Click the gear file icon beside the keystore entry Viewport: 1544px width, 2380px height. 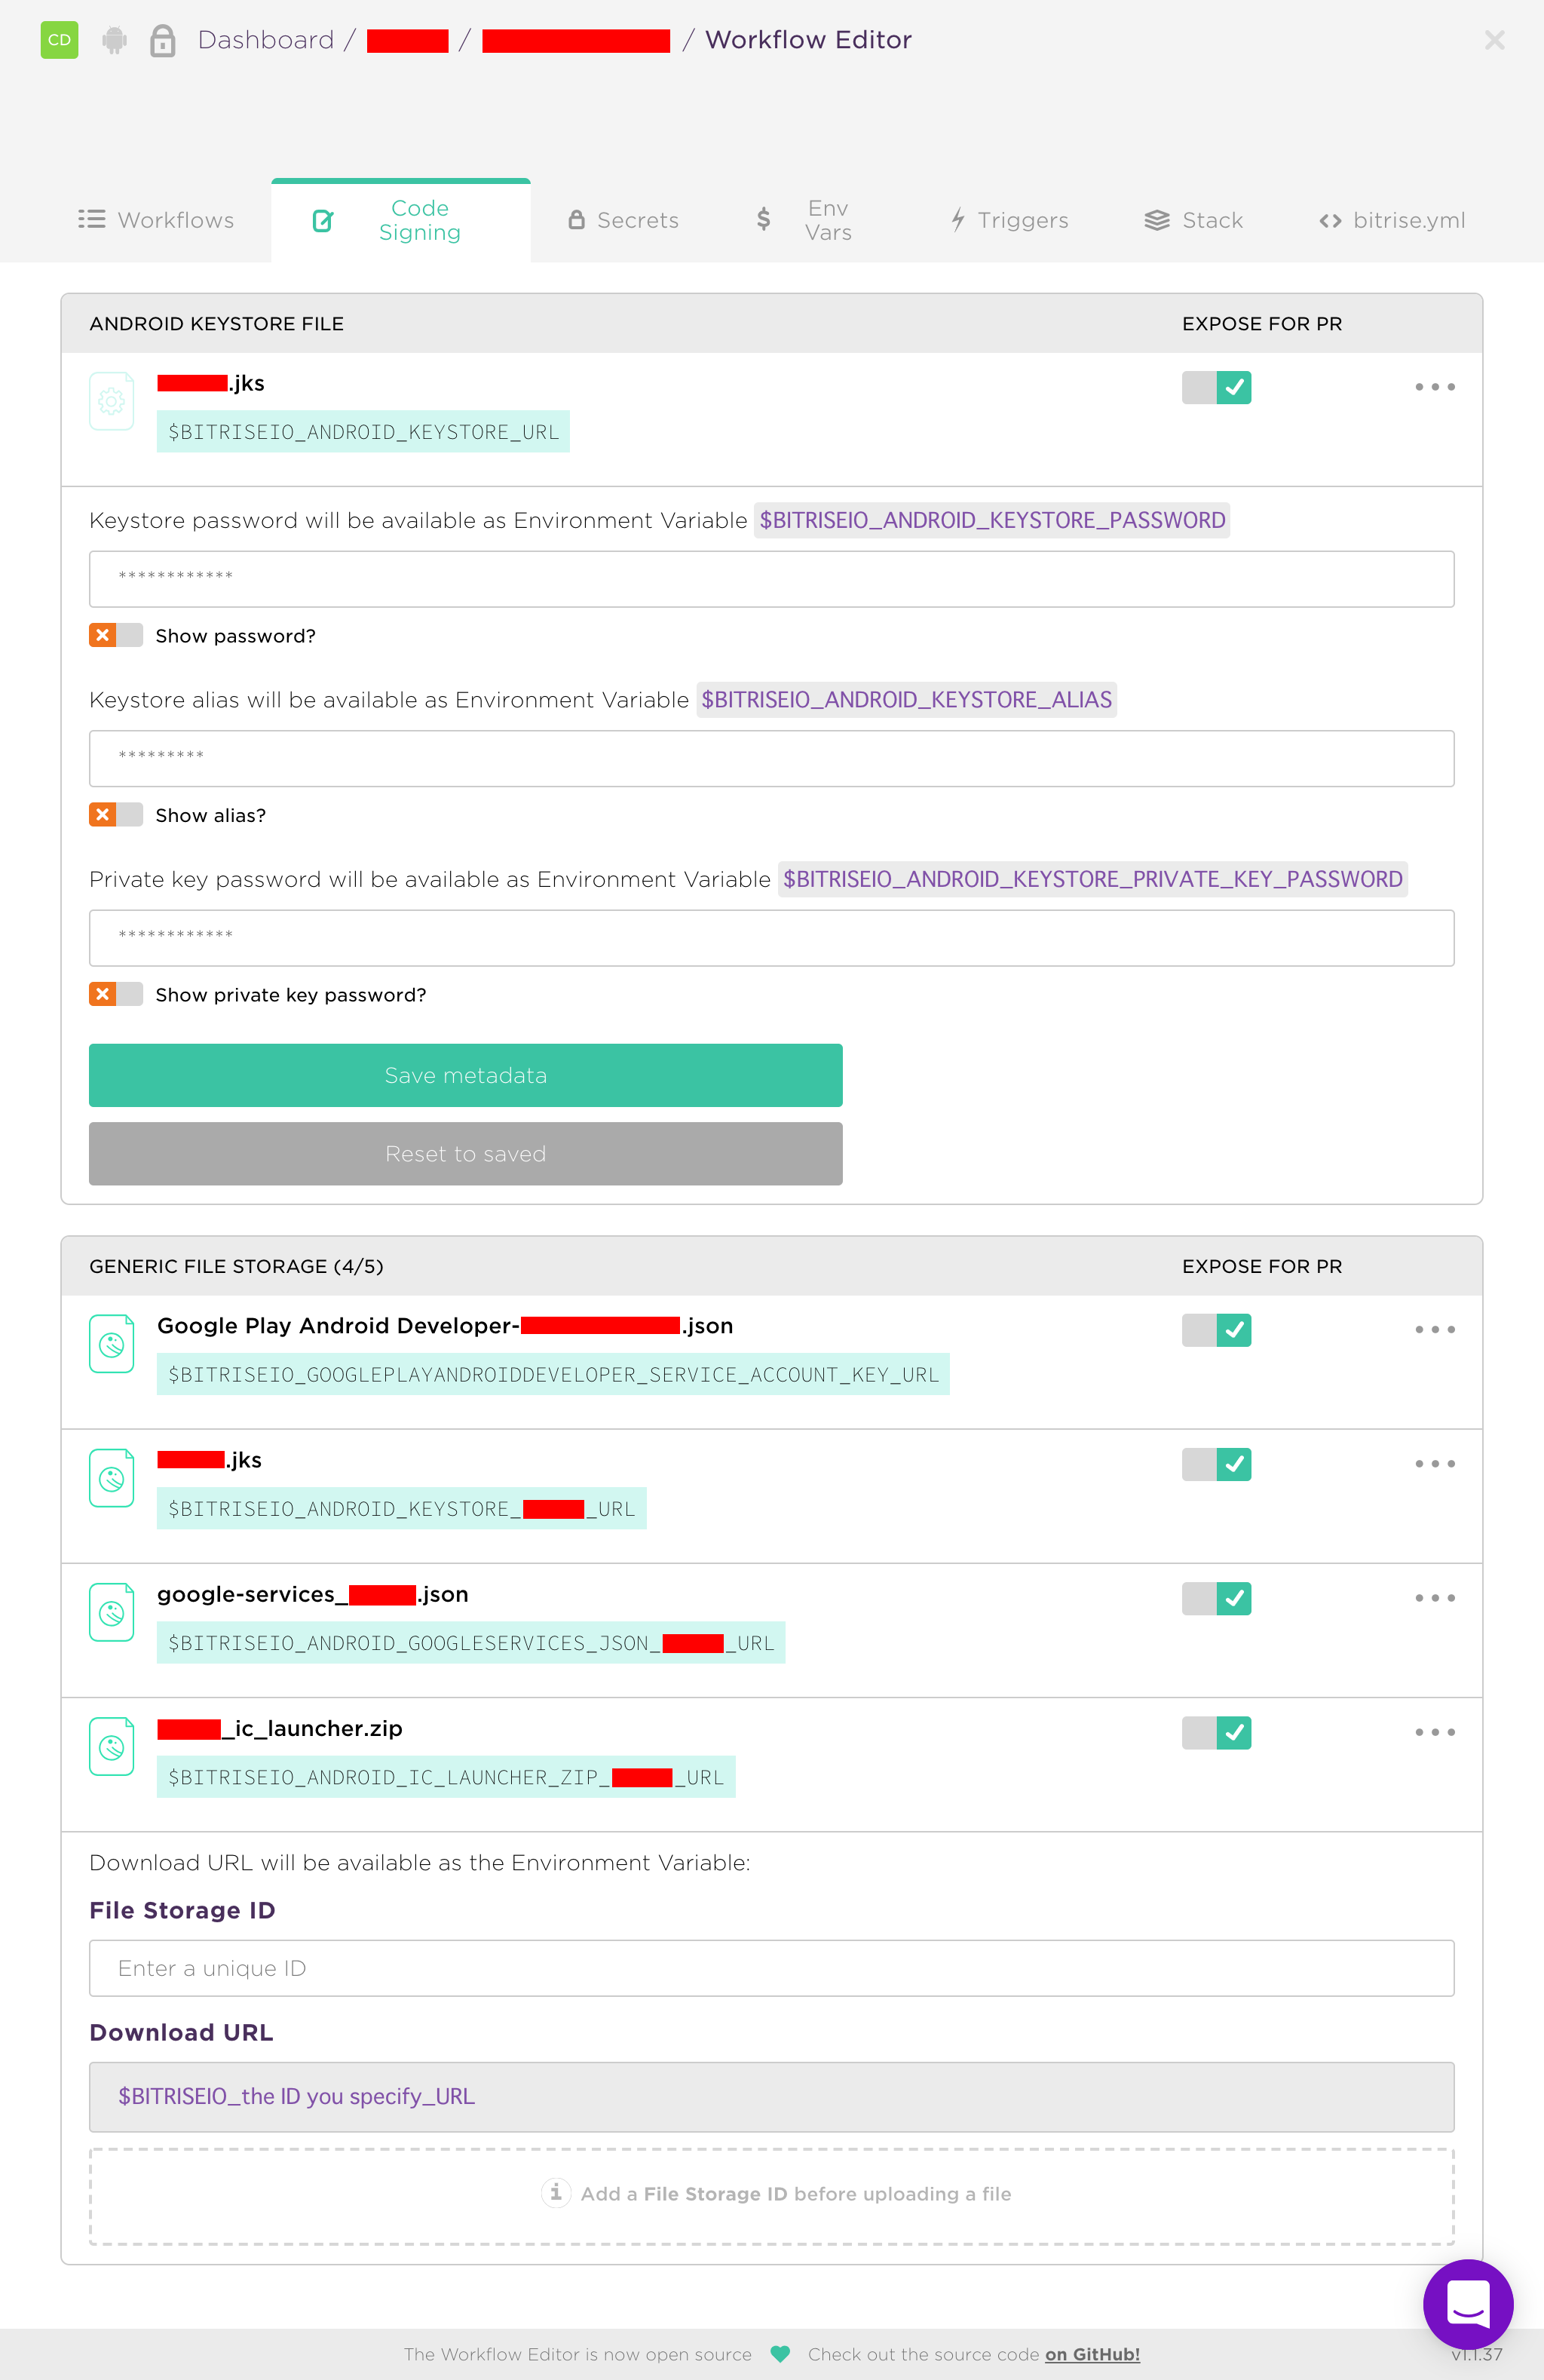[x=111, y=400]
